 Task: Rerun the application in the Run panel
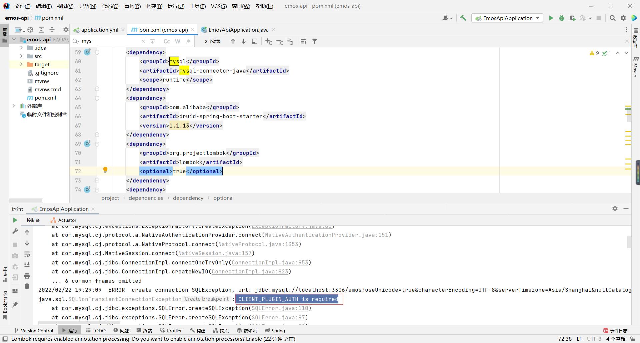[x=15, y=220]
